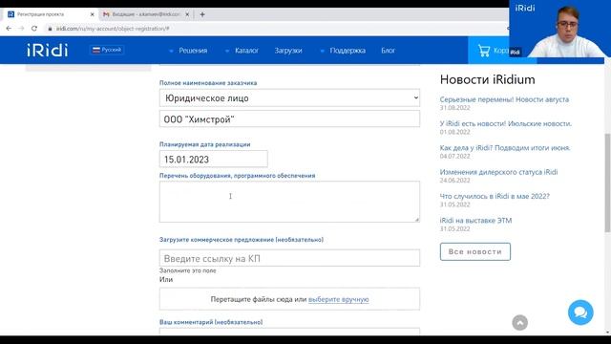Open the shopping cart icon
Image resolution: width=611 pixels, height=344 pixels.
coord(484,51)
